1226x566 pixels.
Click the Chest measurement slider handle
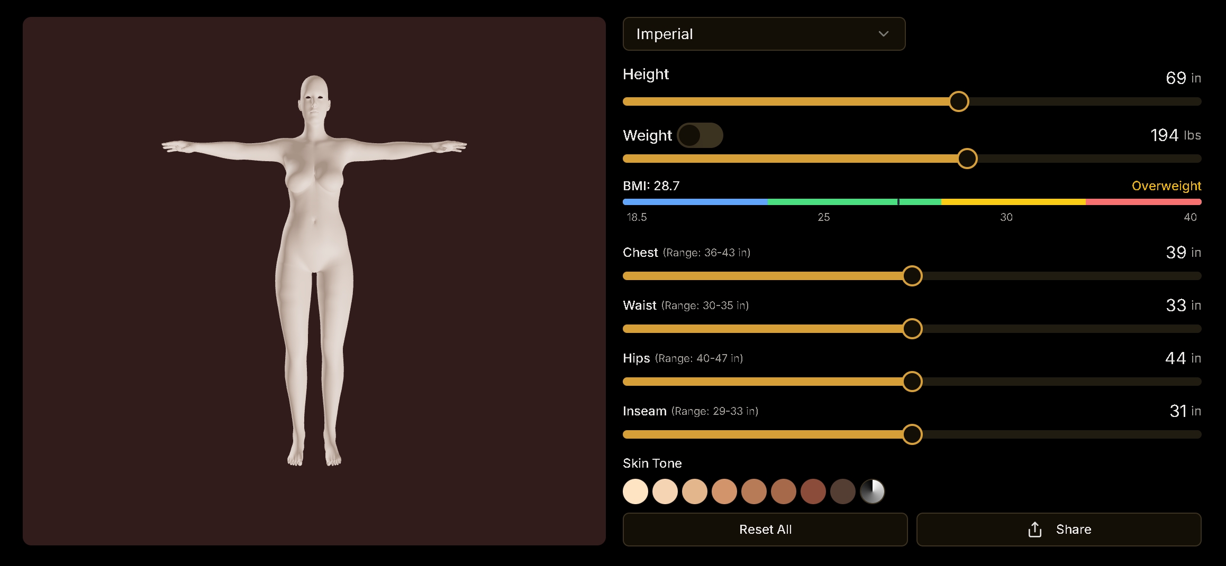(x=912, y=275)
